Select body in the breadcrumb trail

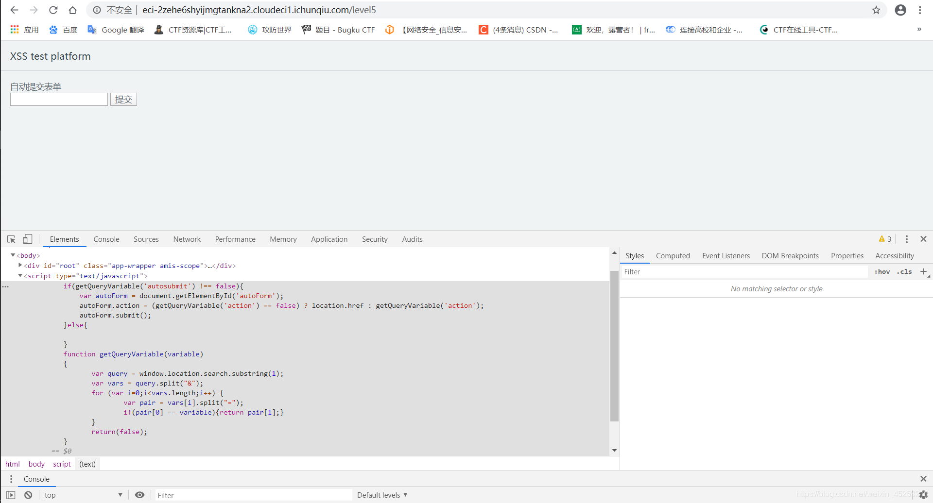tap(36, 464)
